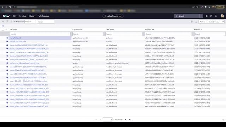
Task: Open the 'Created' search field dropdown
Action: (x=31, y=22)
